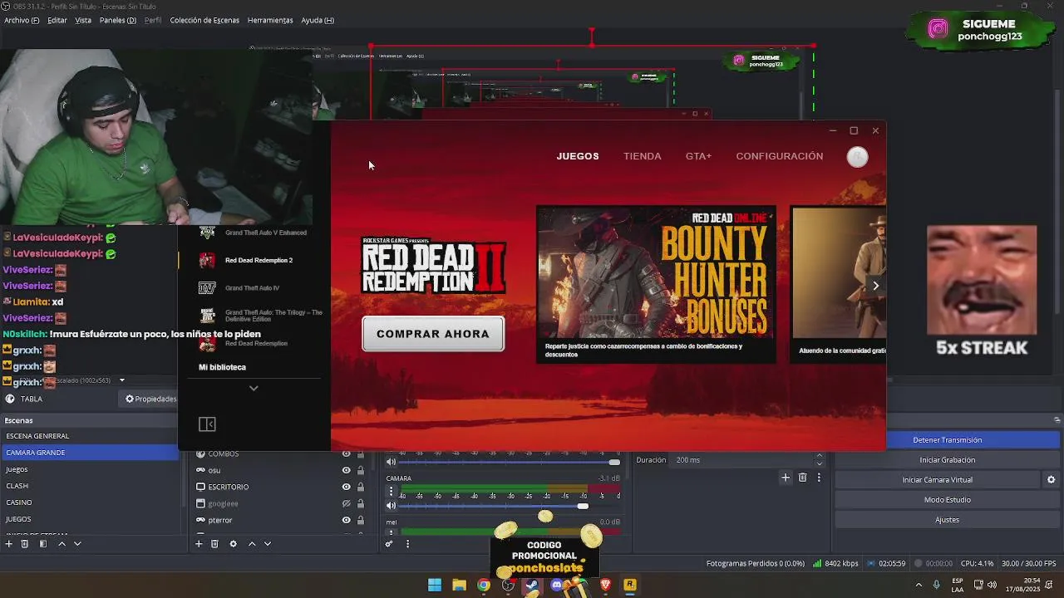
Task: Hide the COMBOS source
Action: coord(346,453)
